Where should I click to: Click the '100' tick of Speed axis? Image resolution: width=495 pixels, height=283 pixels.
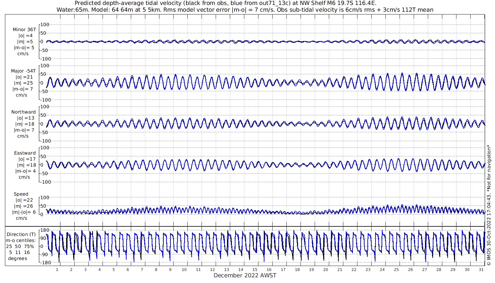45,197
